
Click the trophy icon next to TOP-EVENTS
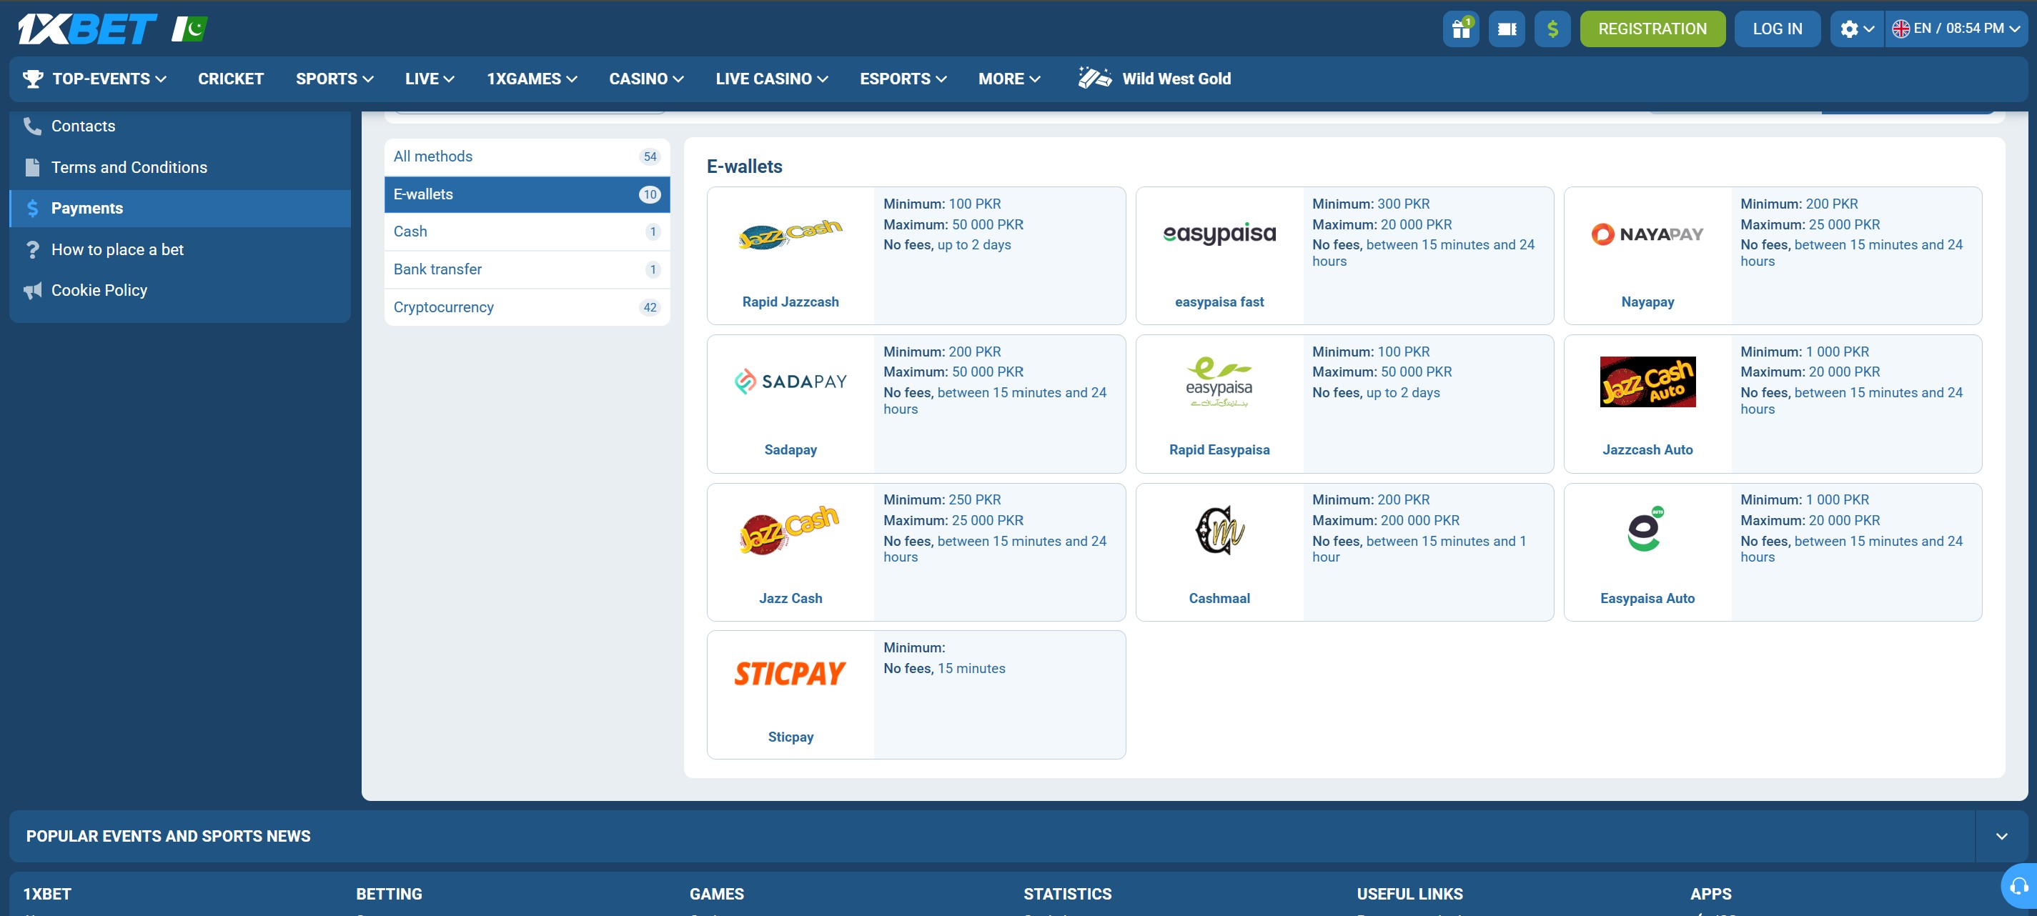[33, 79]
